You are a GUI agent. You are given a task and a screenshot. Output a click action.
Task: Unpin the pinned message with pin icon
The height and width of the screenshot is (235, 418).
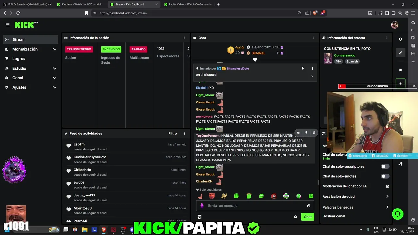click(303, 69)
